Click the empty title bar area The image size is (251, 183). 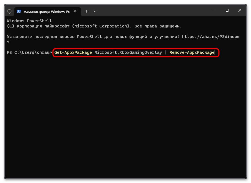coord(152,11)
